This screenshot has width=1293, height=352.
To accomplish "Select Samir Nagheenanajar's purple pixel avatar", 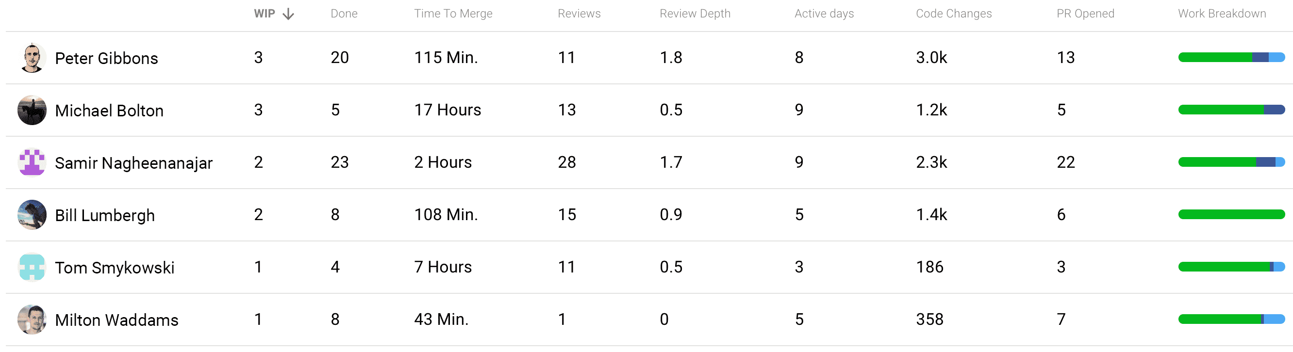I will (x=32, y=162).
